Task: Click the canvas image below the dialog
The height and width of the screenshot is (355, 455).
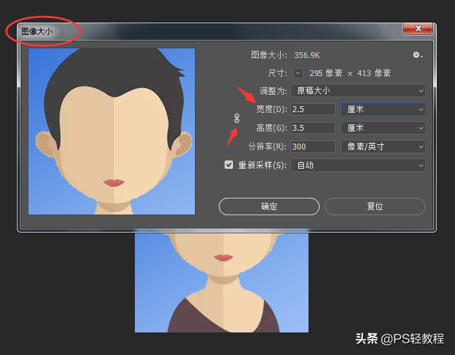Action: tap(221, 283)
